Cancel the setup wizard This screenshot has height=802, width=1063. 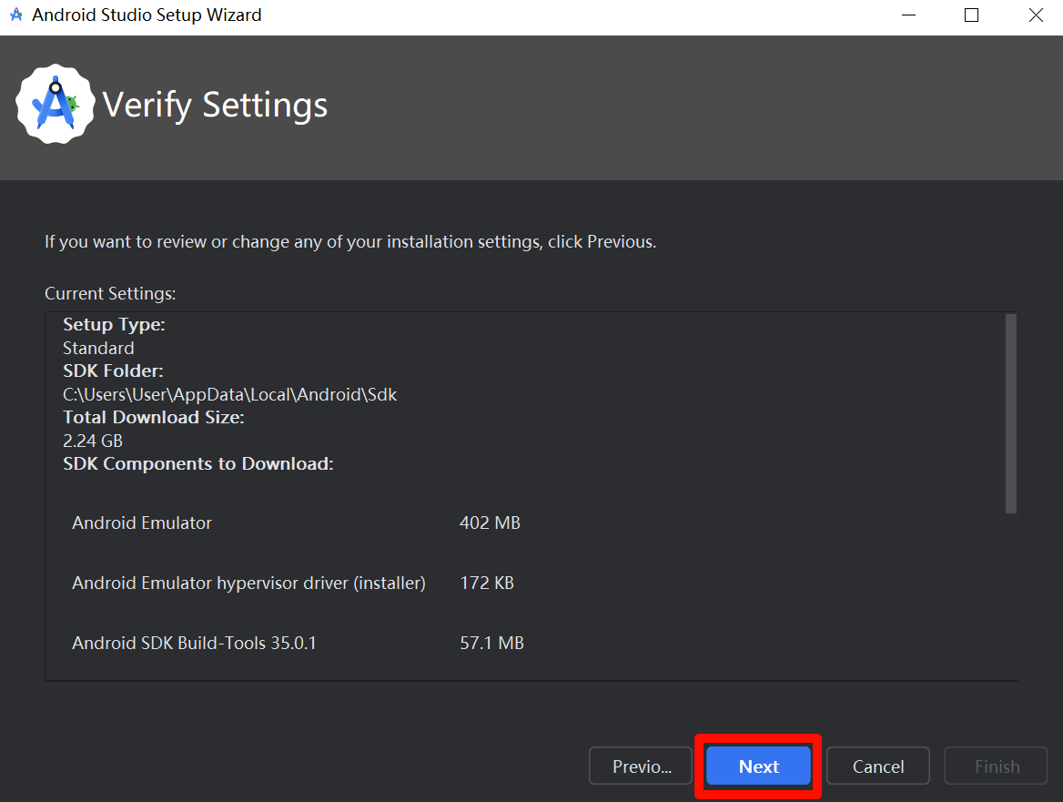(x=877, y=766)
